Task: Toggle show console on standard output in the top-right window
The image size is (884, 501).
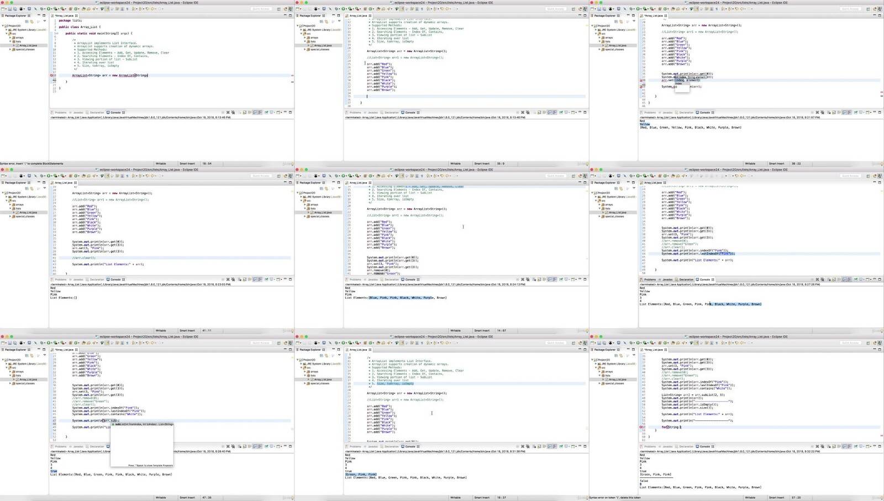Action: pos(844,112)
